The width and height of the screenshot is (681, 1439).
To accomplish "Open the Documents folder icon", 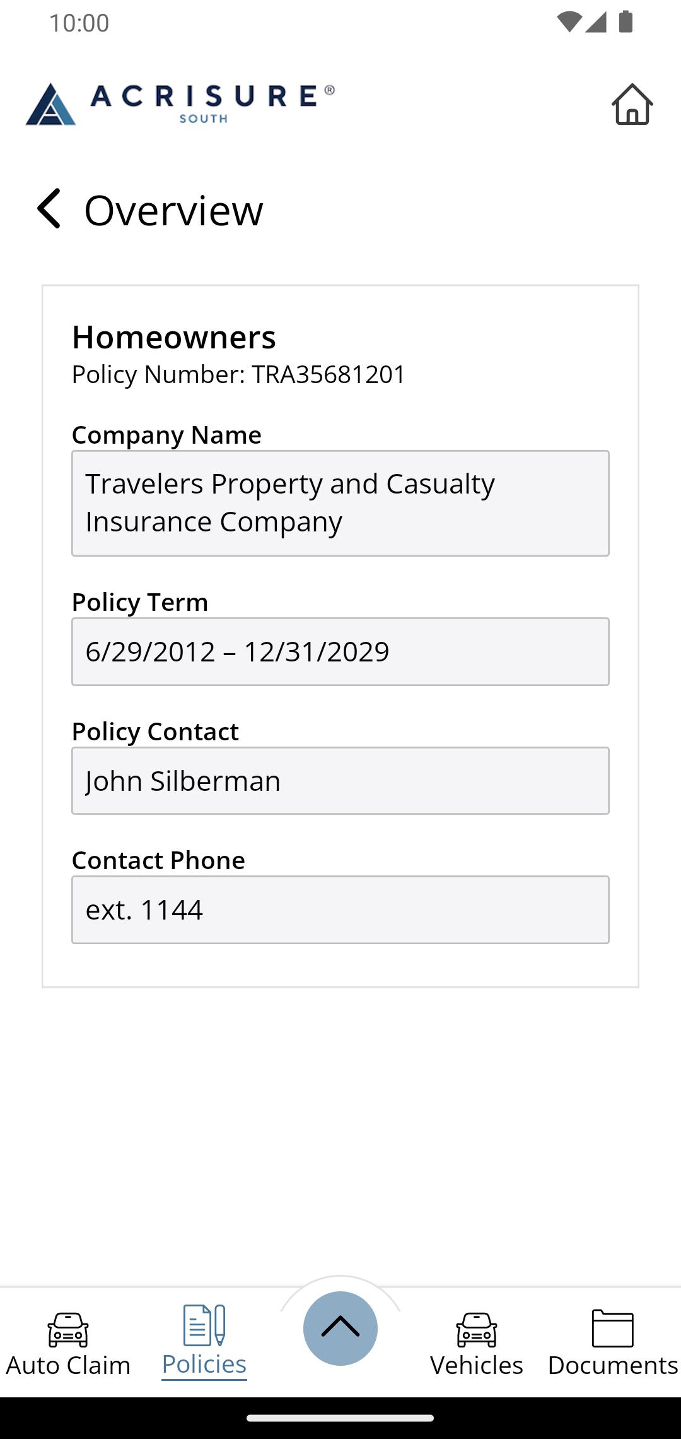I will click(612, 1328).
